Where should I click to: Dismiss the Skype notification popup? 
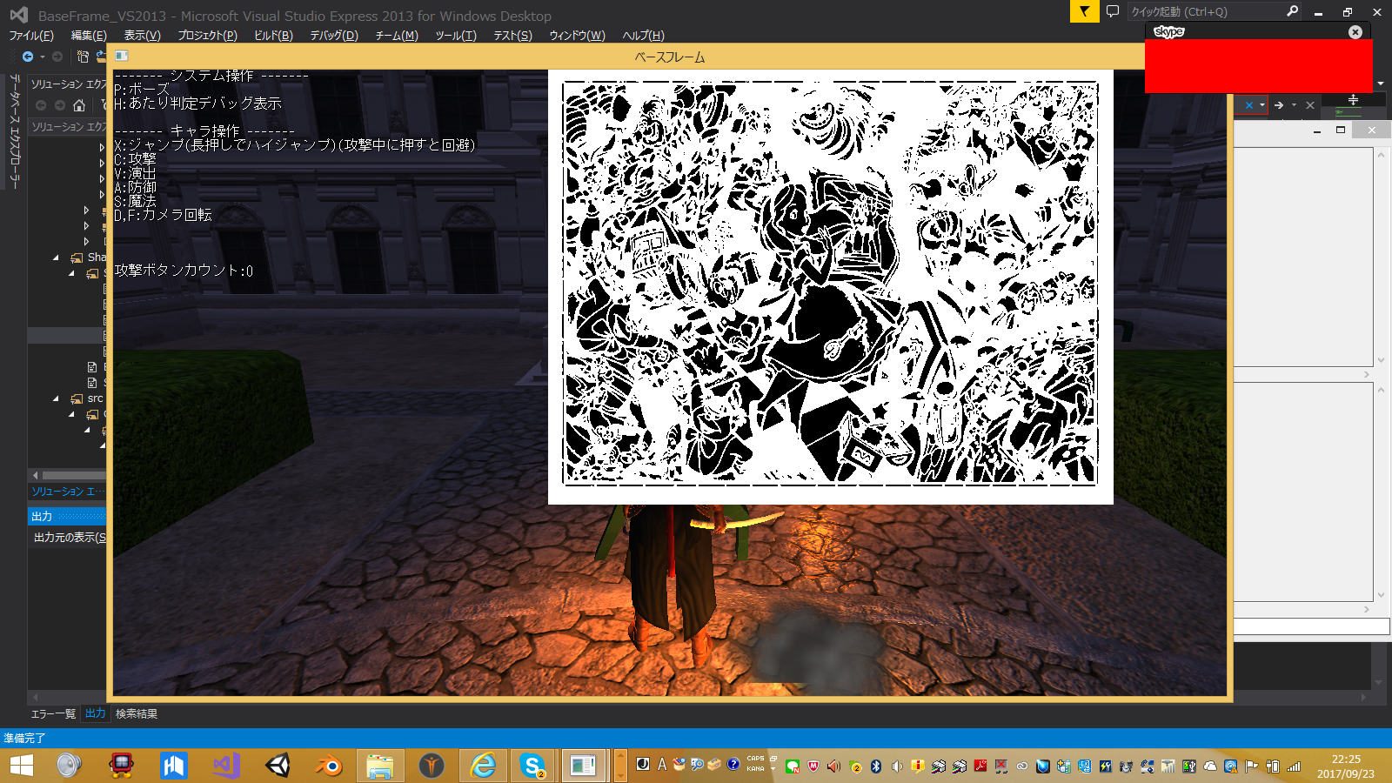pyautogui.click(x=1355, y=31)
